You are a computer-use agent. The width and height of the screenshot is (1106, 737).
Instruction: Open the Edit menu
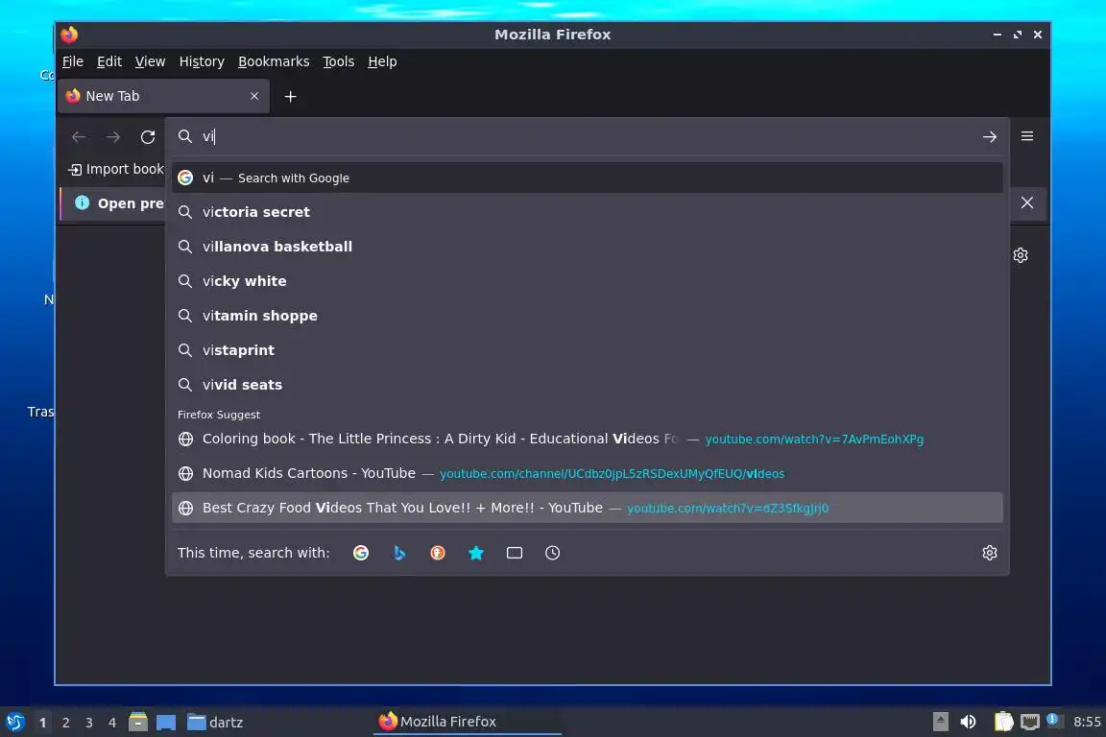(109, 61)
